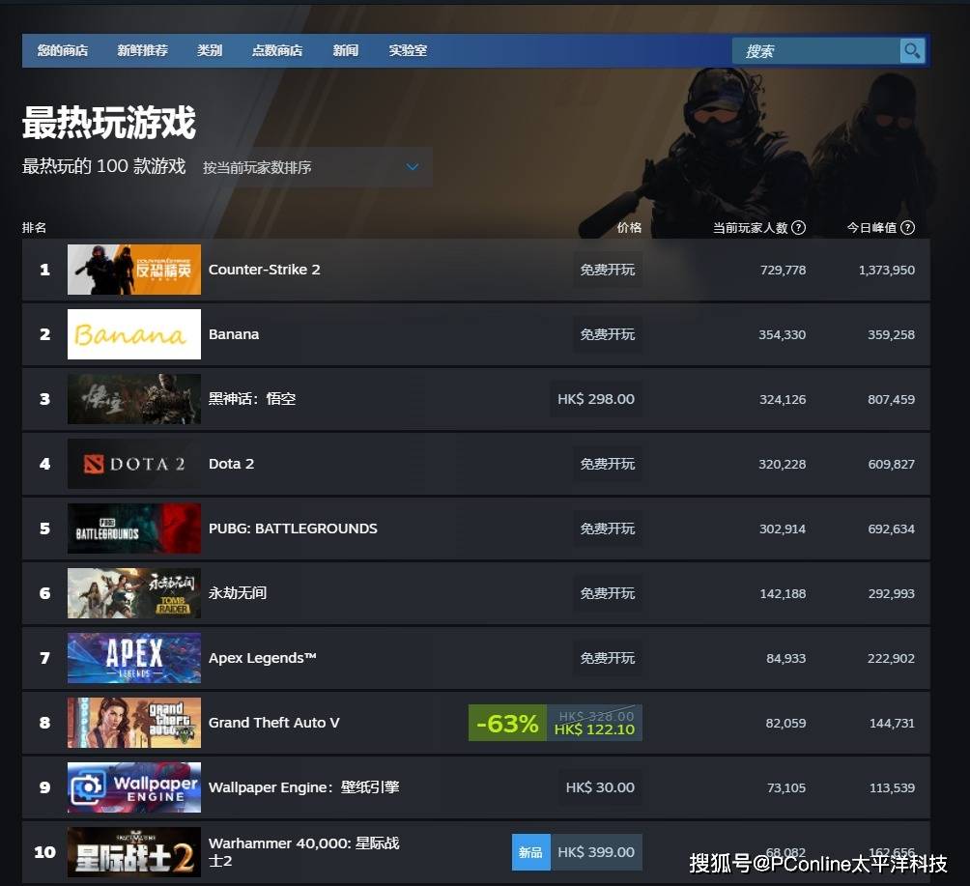The height and width of the screenshot is (886, 970).
Task: Click 免费开玩 button for Dota 2
Action: [608, 464]
